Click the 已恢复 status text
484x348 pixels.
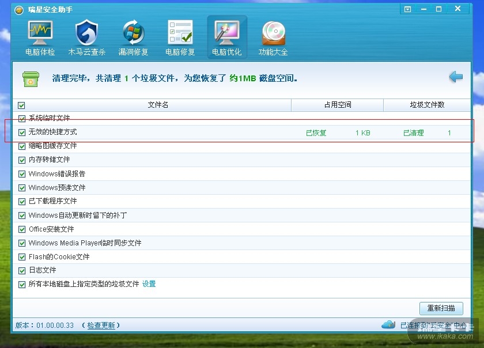[316, 133]
